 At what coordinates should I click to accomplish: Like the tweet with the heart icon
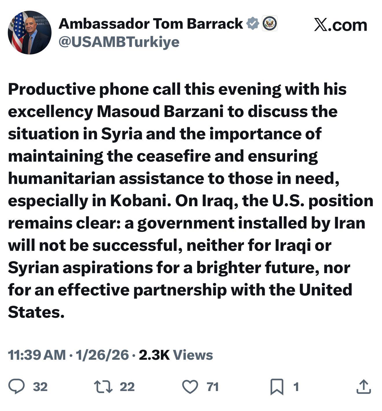pyautogui.click(x=190, y=387)
